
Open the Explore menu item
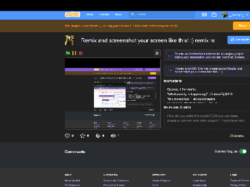coord(104,15)
